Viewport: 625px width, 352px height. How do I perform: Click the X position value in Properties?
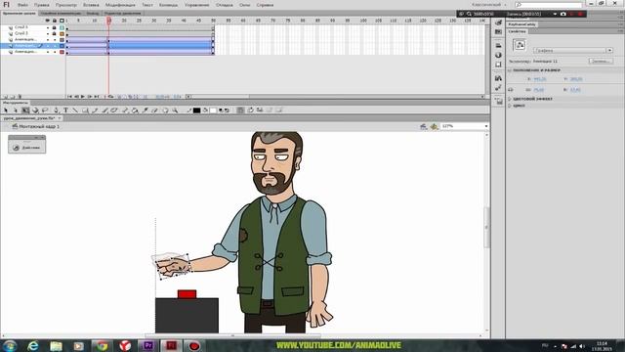(x=540, y=79)
